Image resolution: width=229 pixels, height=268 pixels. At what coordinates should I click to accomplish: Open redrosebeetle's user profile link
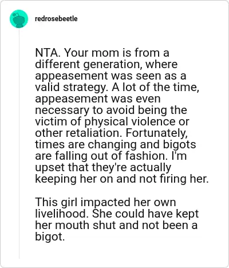coord(56,19)
